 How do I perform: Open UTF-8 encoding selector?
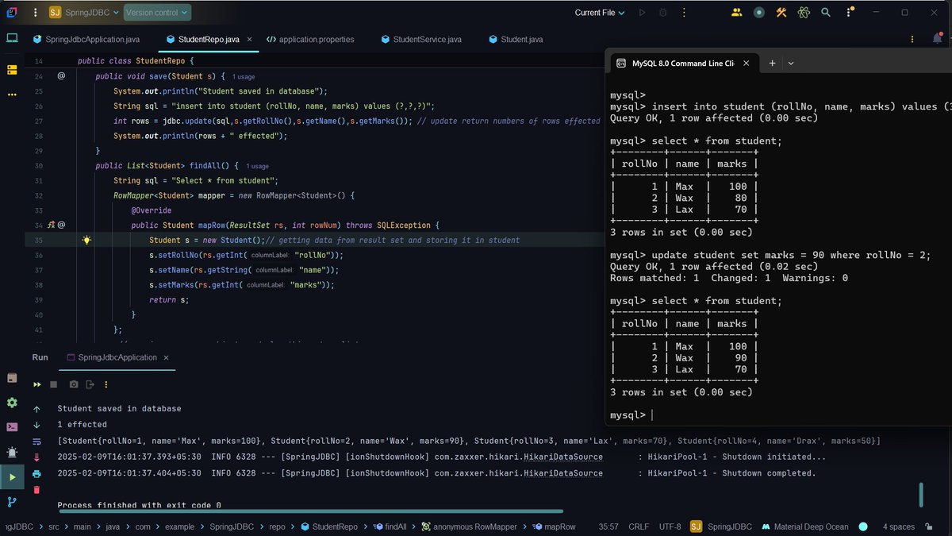pyautogui.click(x=670, y=526)
